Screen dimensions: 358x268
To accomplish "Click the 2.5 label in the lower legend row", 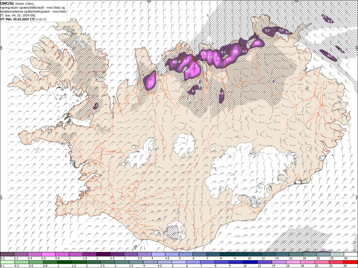I will tap(102, 266).
